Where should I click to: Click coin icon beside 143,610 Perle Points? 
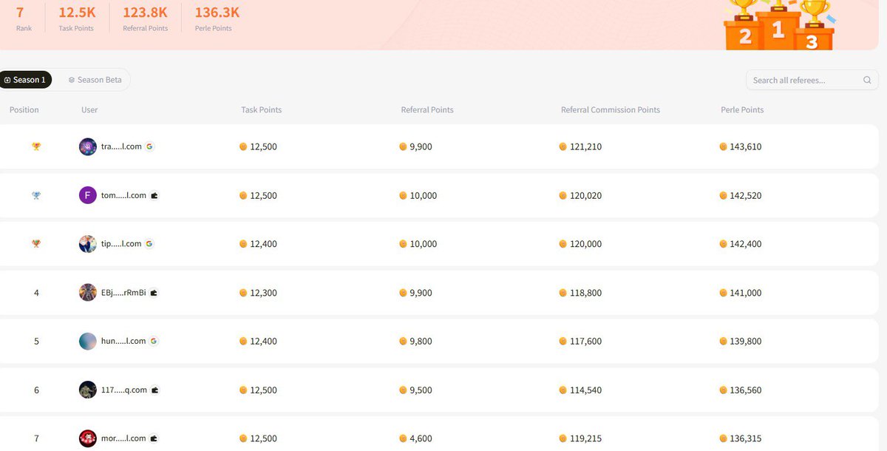click(723, 146)
